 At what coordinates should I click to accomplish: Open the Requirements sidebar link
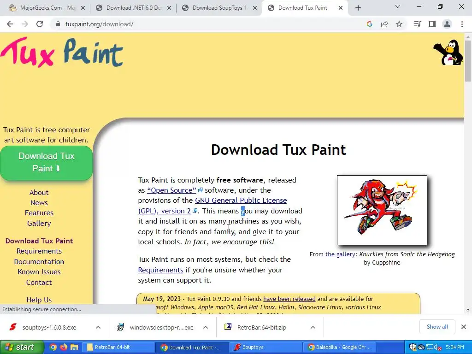[x=39, y=251]
